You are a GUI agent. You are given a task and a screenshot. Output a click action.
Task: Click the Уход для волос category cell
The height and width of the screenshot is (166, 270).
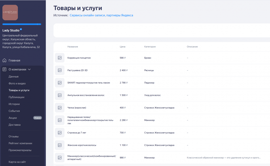[x=153, y=95]
